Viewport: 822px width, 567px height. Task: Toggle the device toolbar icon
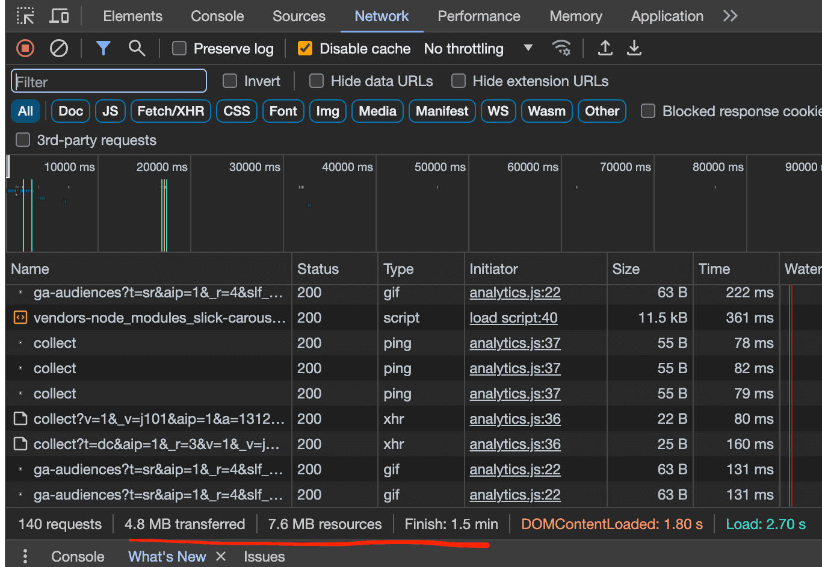(59, 16)
